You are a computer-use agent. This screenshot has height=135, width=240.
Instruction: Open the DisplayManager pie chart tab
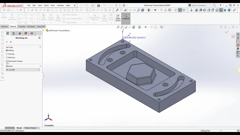pos(26,33)
